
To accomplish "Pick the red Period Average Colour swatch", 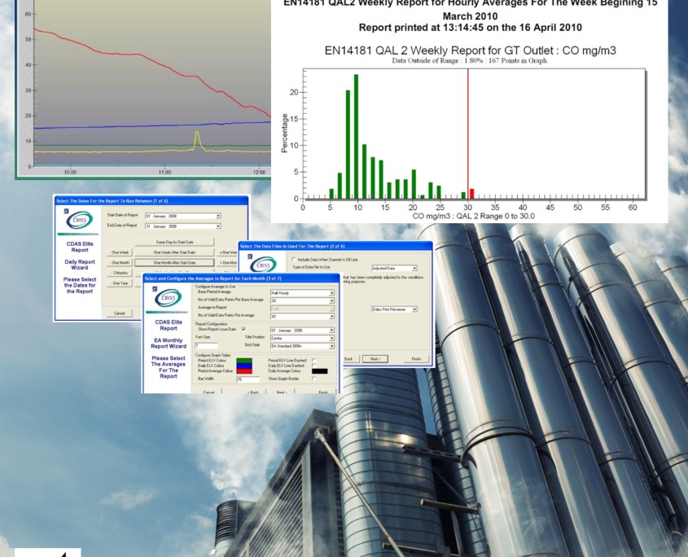I will [x=244, y=371].
